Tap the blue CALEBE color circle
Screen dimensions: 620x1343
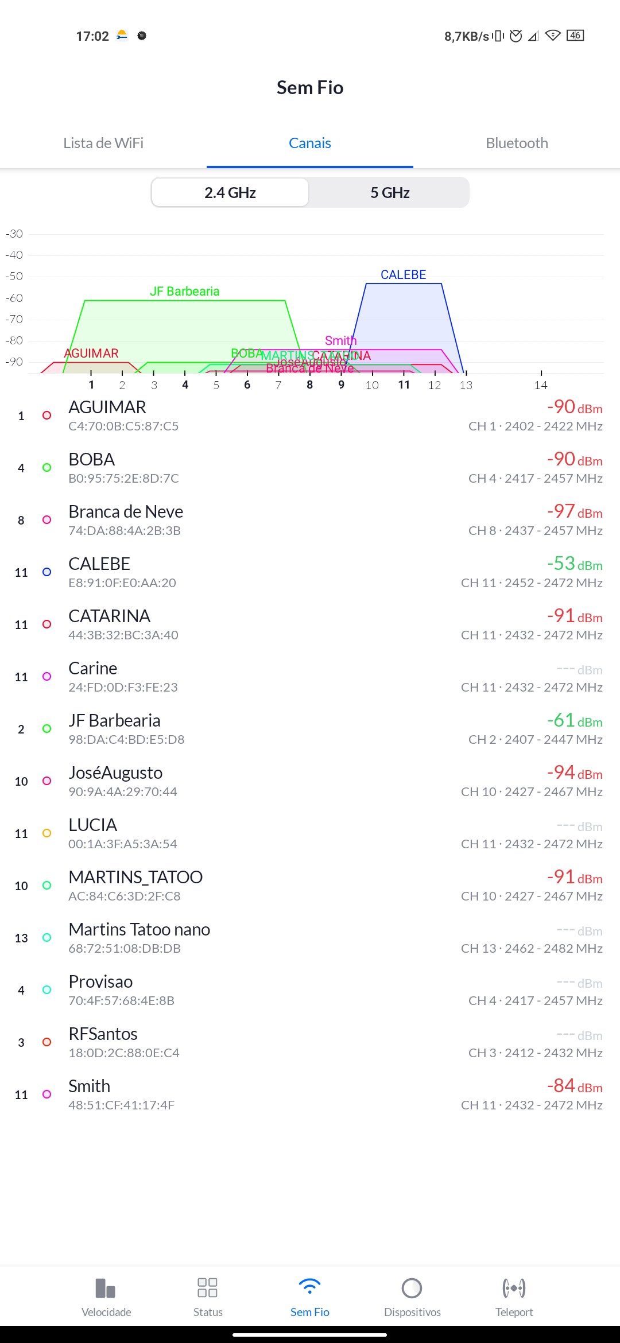pyautogui.click(x=47, y=572)
